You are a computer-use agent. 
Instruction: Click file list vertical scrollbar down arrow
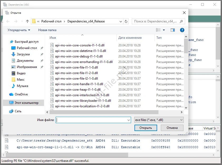(186, 108)
